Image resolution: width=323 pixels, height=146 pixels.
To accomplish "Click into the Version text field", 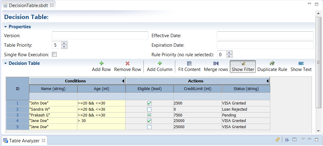I will 100,36.
